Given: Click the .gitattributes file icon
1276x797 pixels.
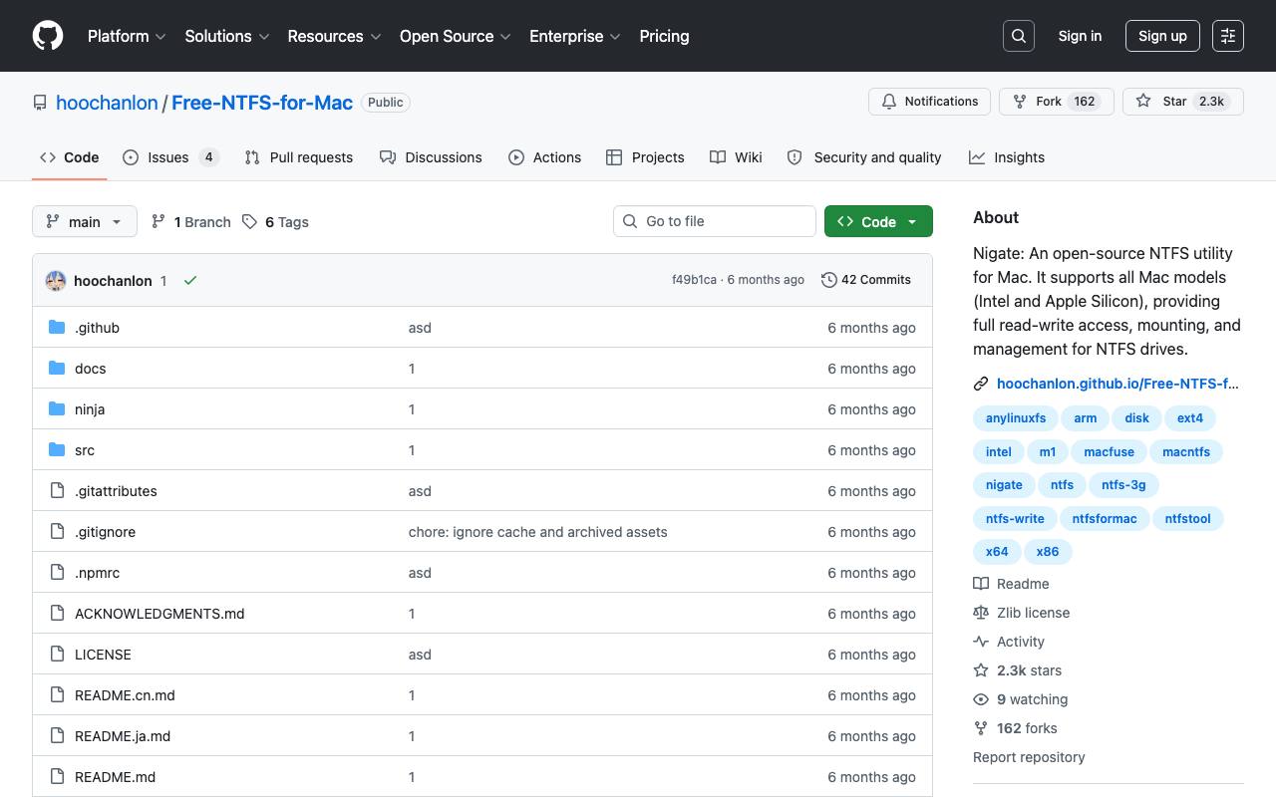Looking at the screenshot, I should 57,491.
